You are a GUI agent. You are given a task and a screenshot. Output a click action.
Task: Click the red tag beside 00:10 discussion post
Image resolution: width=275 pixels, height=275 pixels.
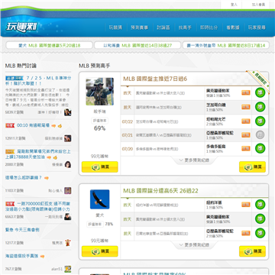[10, 125]
